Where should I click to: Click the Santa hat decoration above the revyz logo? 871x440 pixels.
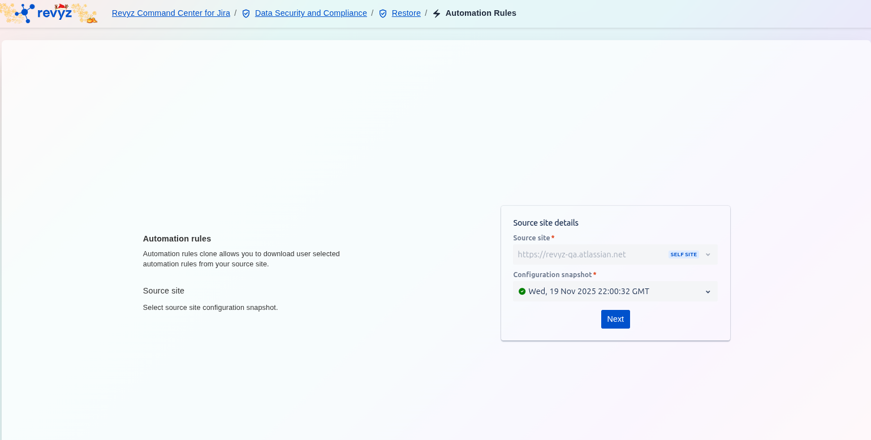[x=62, y=6]
